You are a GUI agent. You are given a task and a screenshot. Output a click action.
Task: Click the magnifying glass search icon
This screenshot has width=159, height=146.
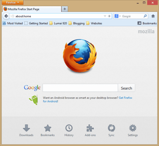[x=145, y=16]
